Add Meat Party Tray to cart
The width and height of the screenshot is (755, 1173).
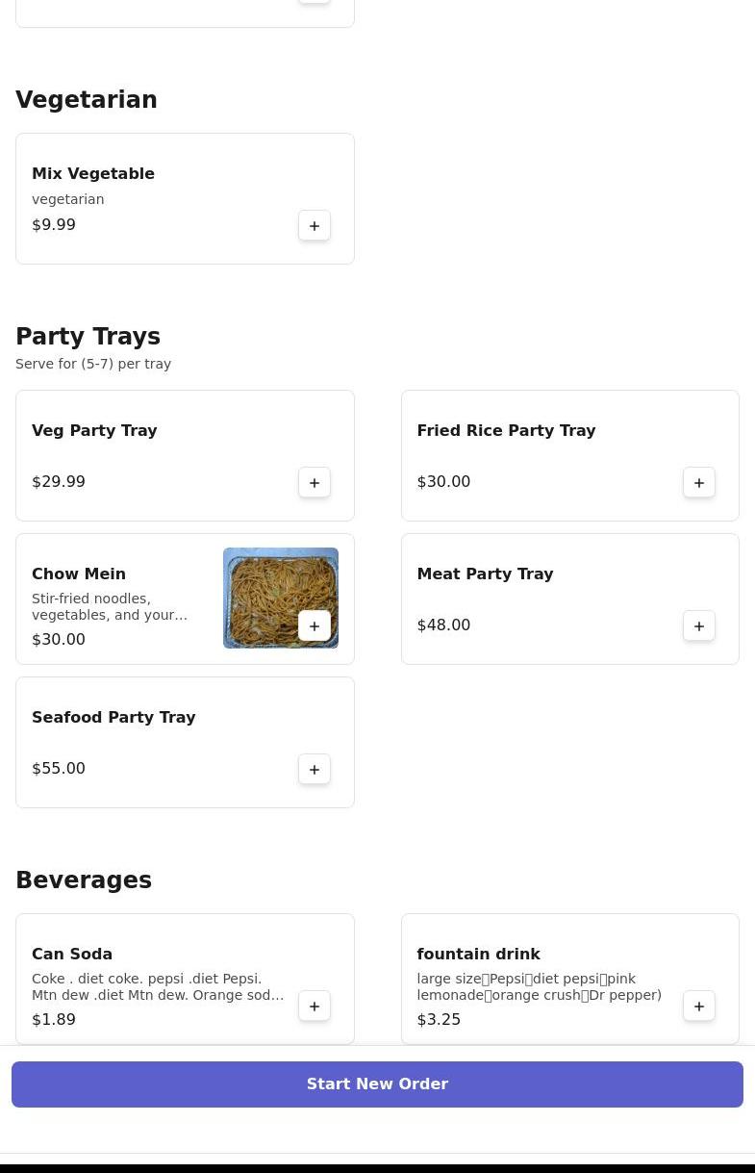[x=699, y=626]
